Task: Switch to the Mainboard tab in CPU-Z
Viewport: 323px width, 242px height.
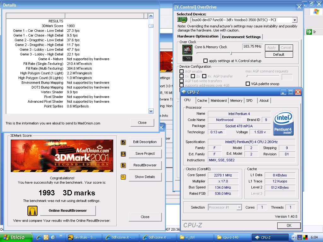Action: (x=219, y=101)
